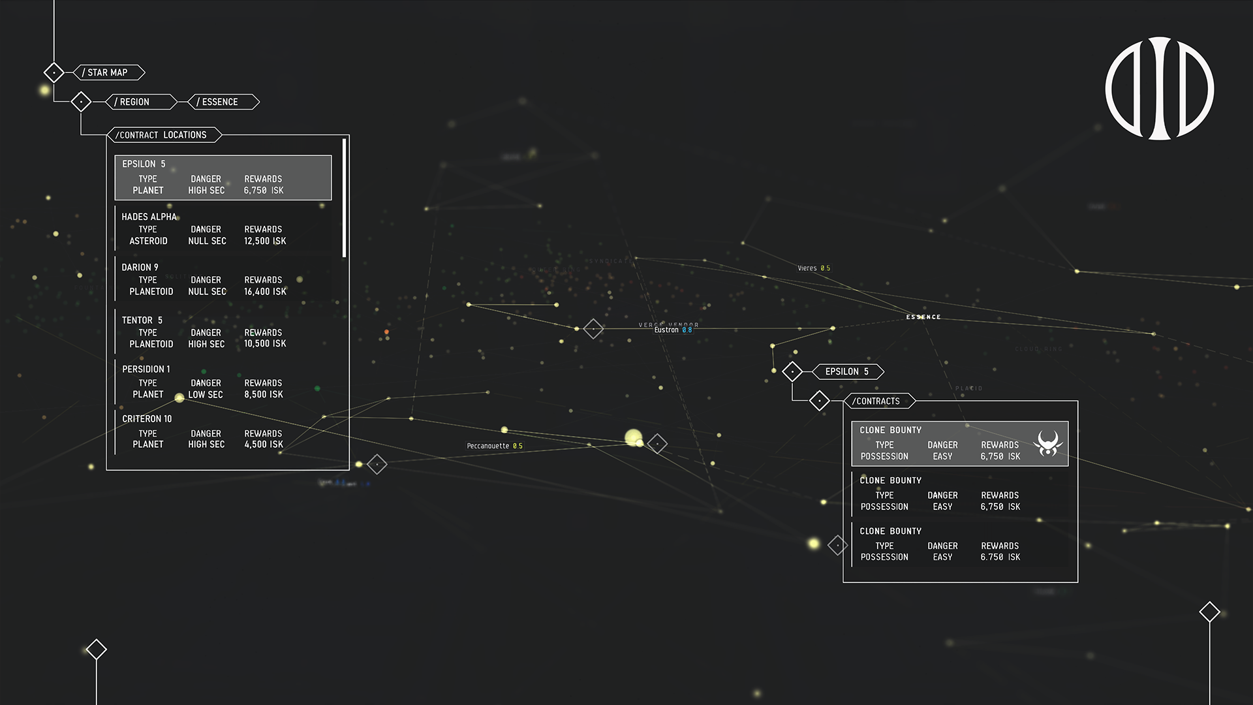
Task: Click the diamond node beside Star Map
Action: (54, 72)
